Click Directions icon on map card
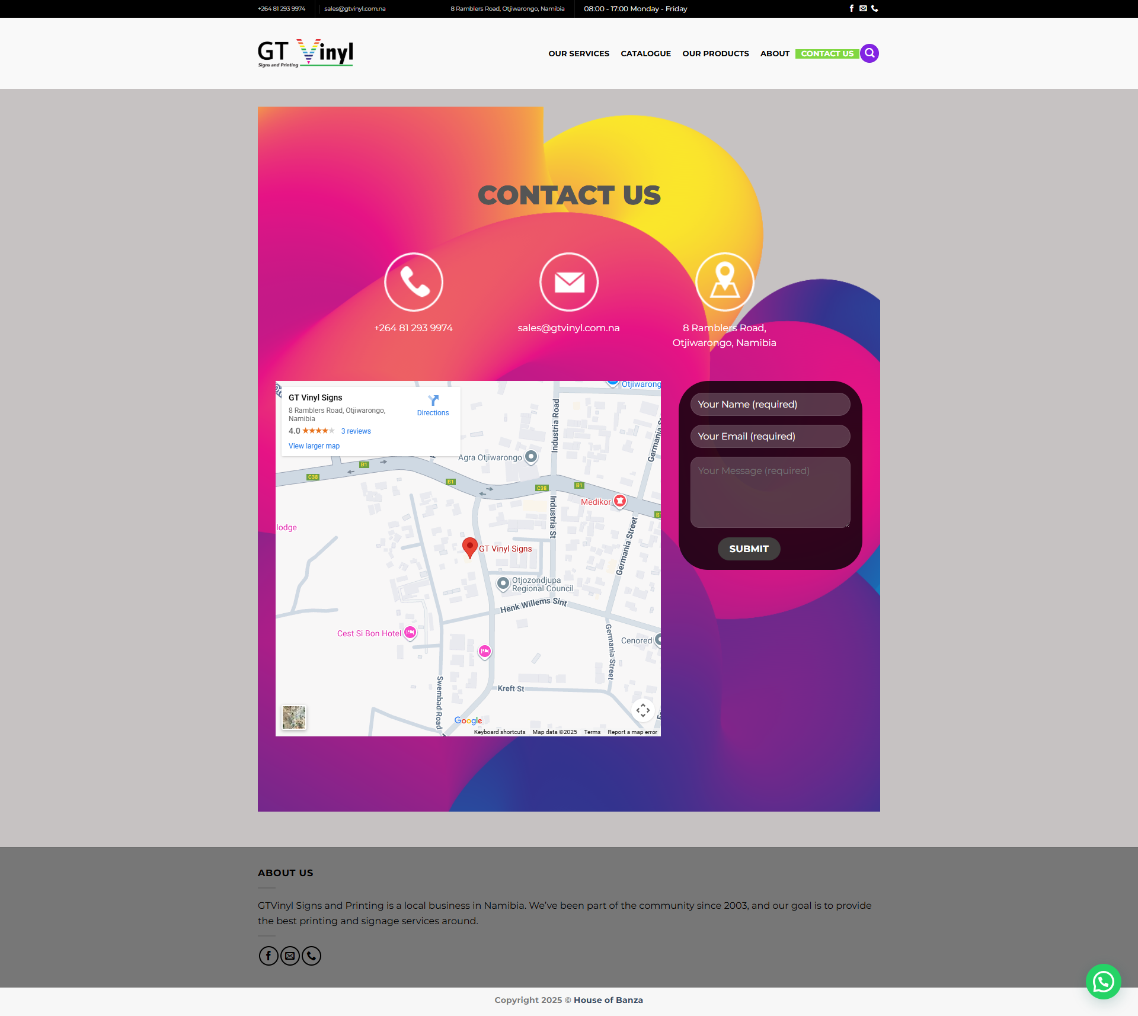The image size is (1138, 1016). (x=433, y=401)
